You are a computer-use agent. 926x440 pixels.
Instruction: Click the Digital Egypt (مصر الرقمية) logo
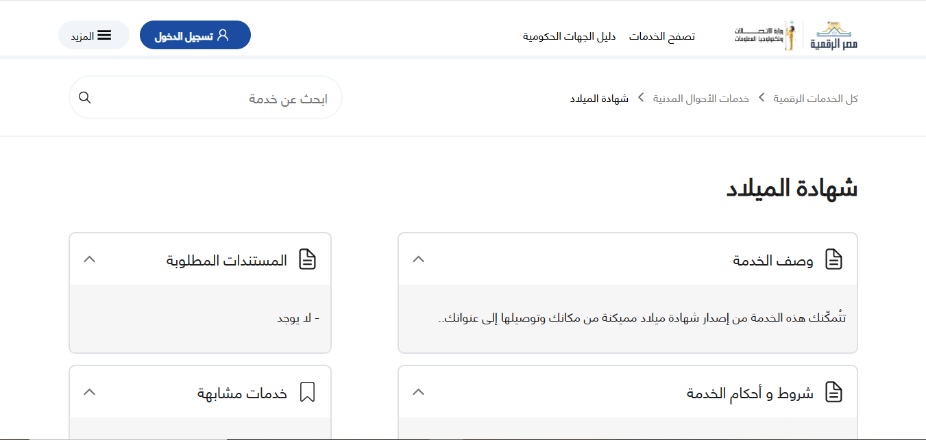tap(834, 36)
